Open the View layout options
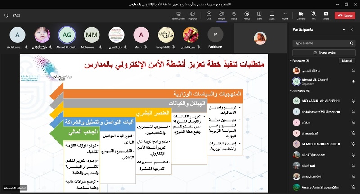The height and width of the screenshot is (194, 360). pos(259,15)
